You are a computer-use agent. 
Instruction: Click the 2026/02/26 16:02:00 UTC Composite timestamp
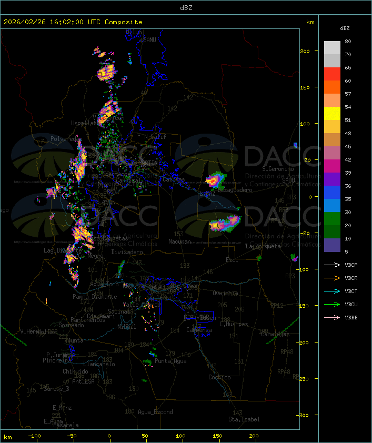73,22
